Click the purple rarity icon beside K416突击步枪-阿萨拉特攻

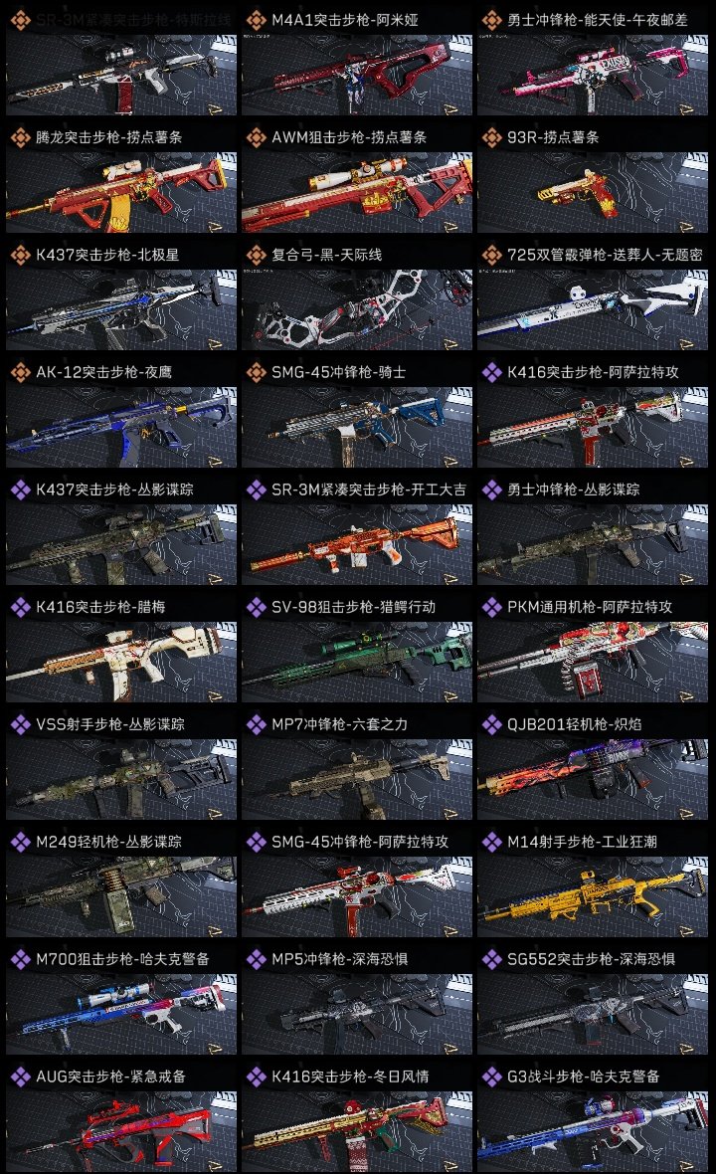tap(492, 372)
